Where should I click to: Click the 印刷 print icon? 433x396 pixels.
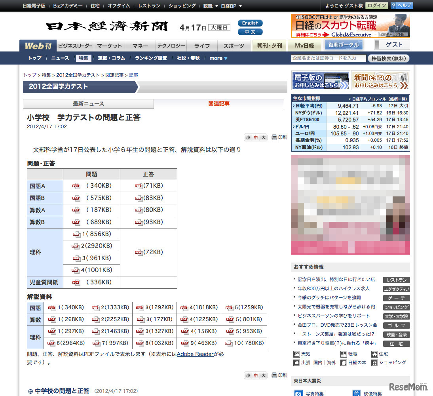click(279, 137)
